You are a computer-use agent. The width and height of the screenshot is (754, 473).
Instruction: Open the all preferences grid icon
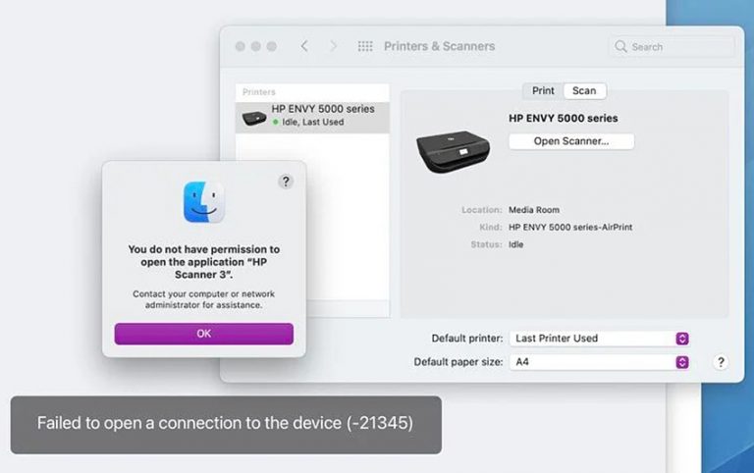[x=365, y=46]
